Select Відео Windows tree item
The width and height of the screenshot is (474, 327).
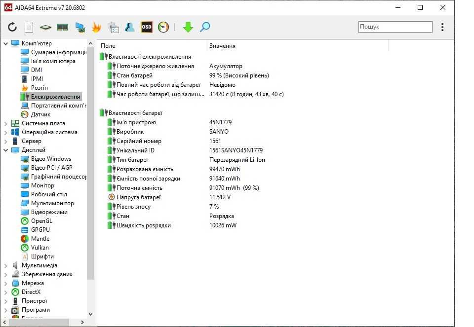[x=46, y=159]
